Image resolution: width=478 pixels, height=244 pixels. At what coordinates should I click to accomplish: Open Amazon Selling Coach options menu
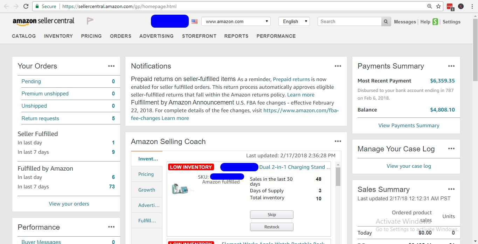click(x=338, y=141)
